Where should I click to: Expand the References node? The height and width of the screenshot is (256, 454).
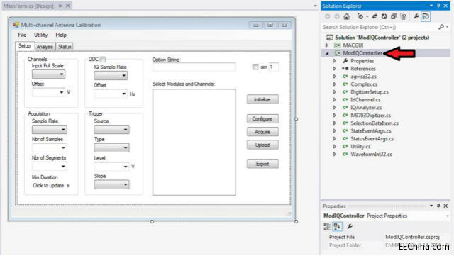coord(335,69)
